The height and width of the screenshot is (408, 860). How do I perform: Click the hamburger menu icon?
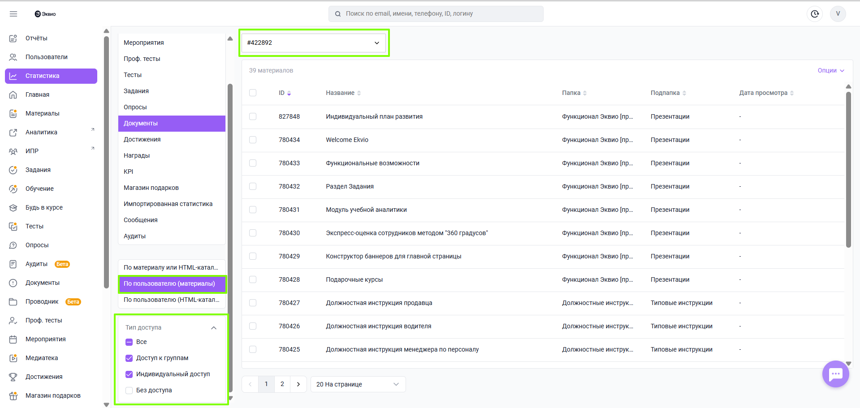click(13, 14)
